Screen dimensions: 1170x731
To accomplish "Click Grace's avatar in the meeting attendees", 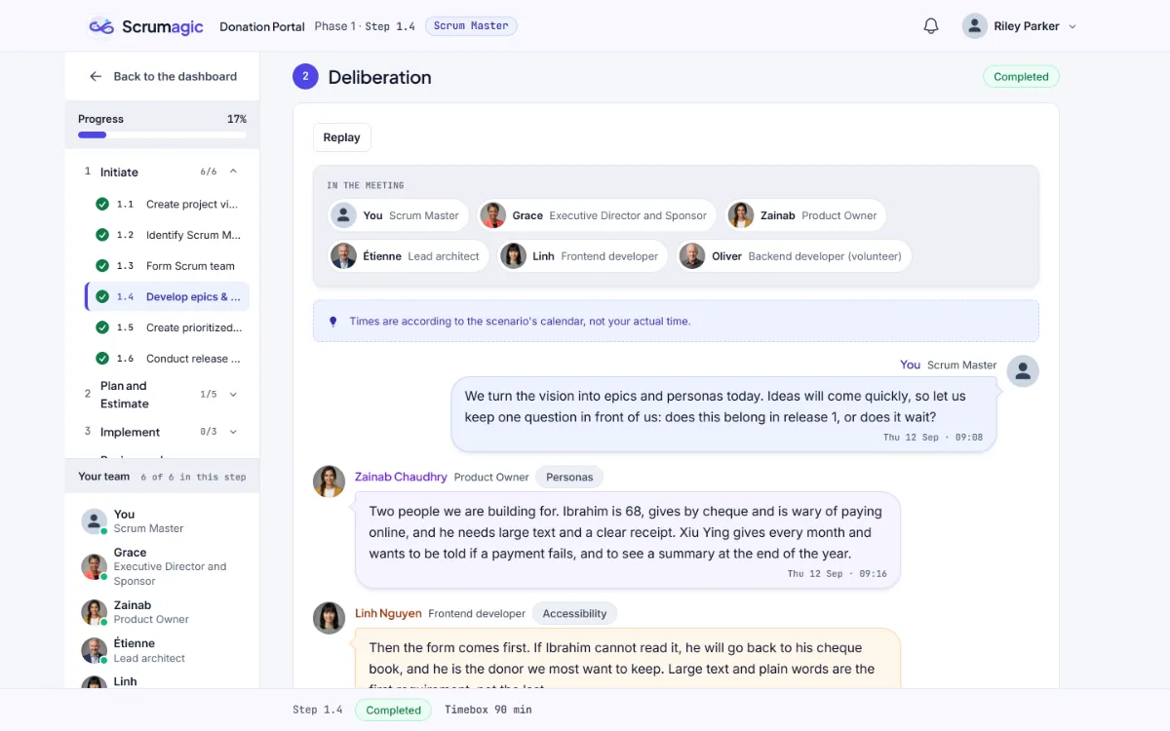I will point(493,215).
